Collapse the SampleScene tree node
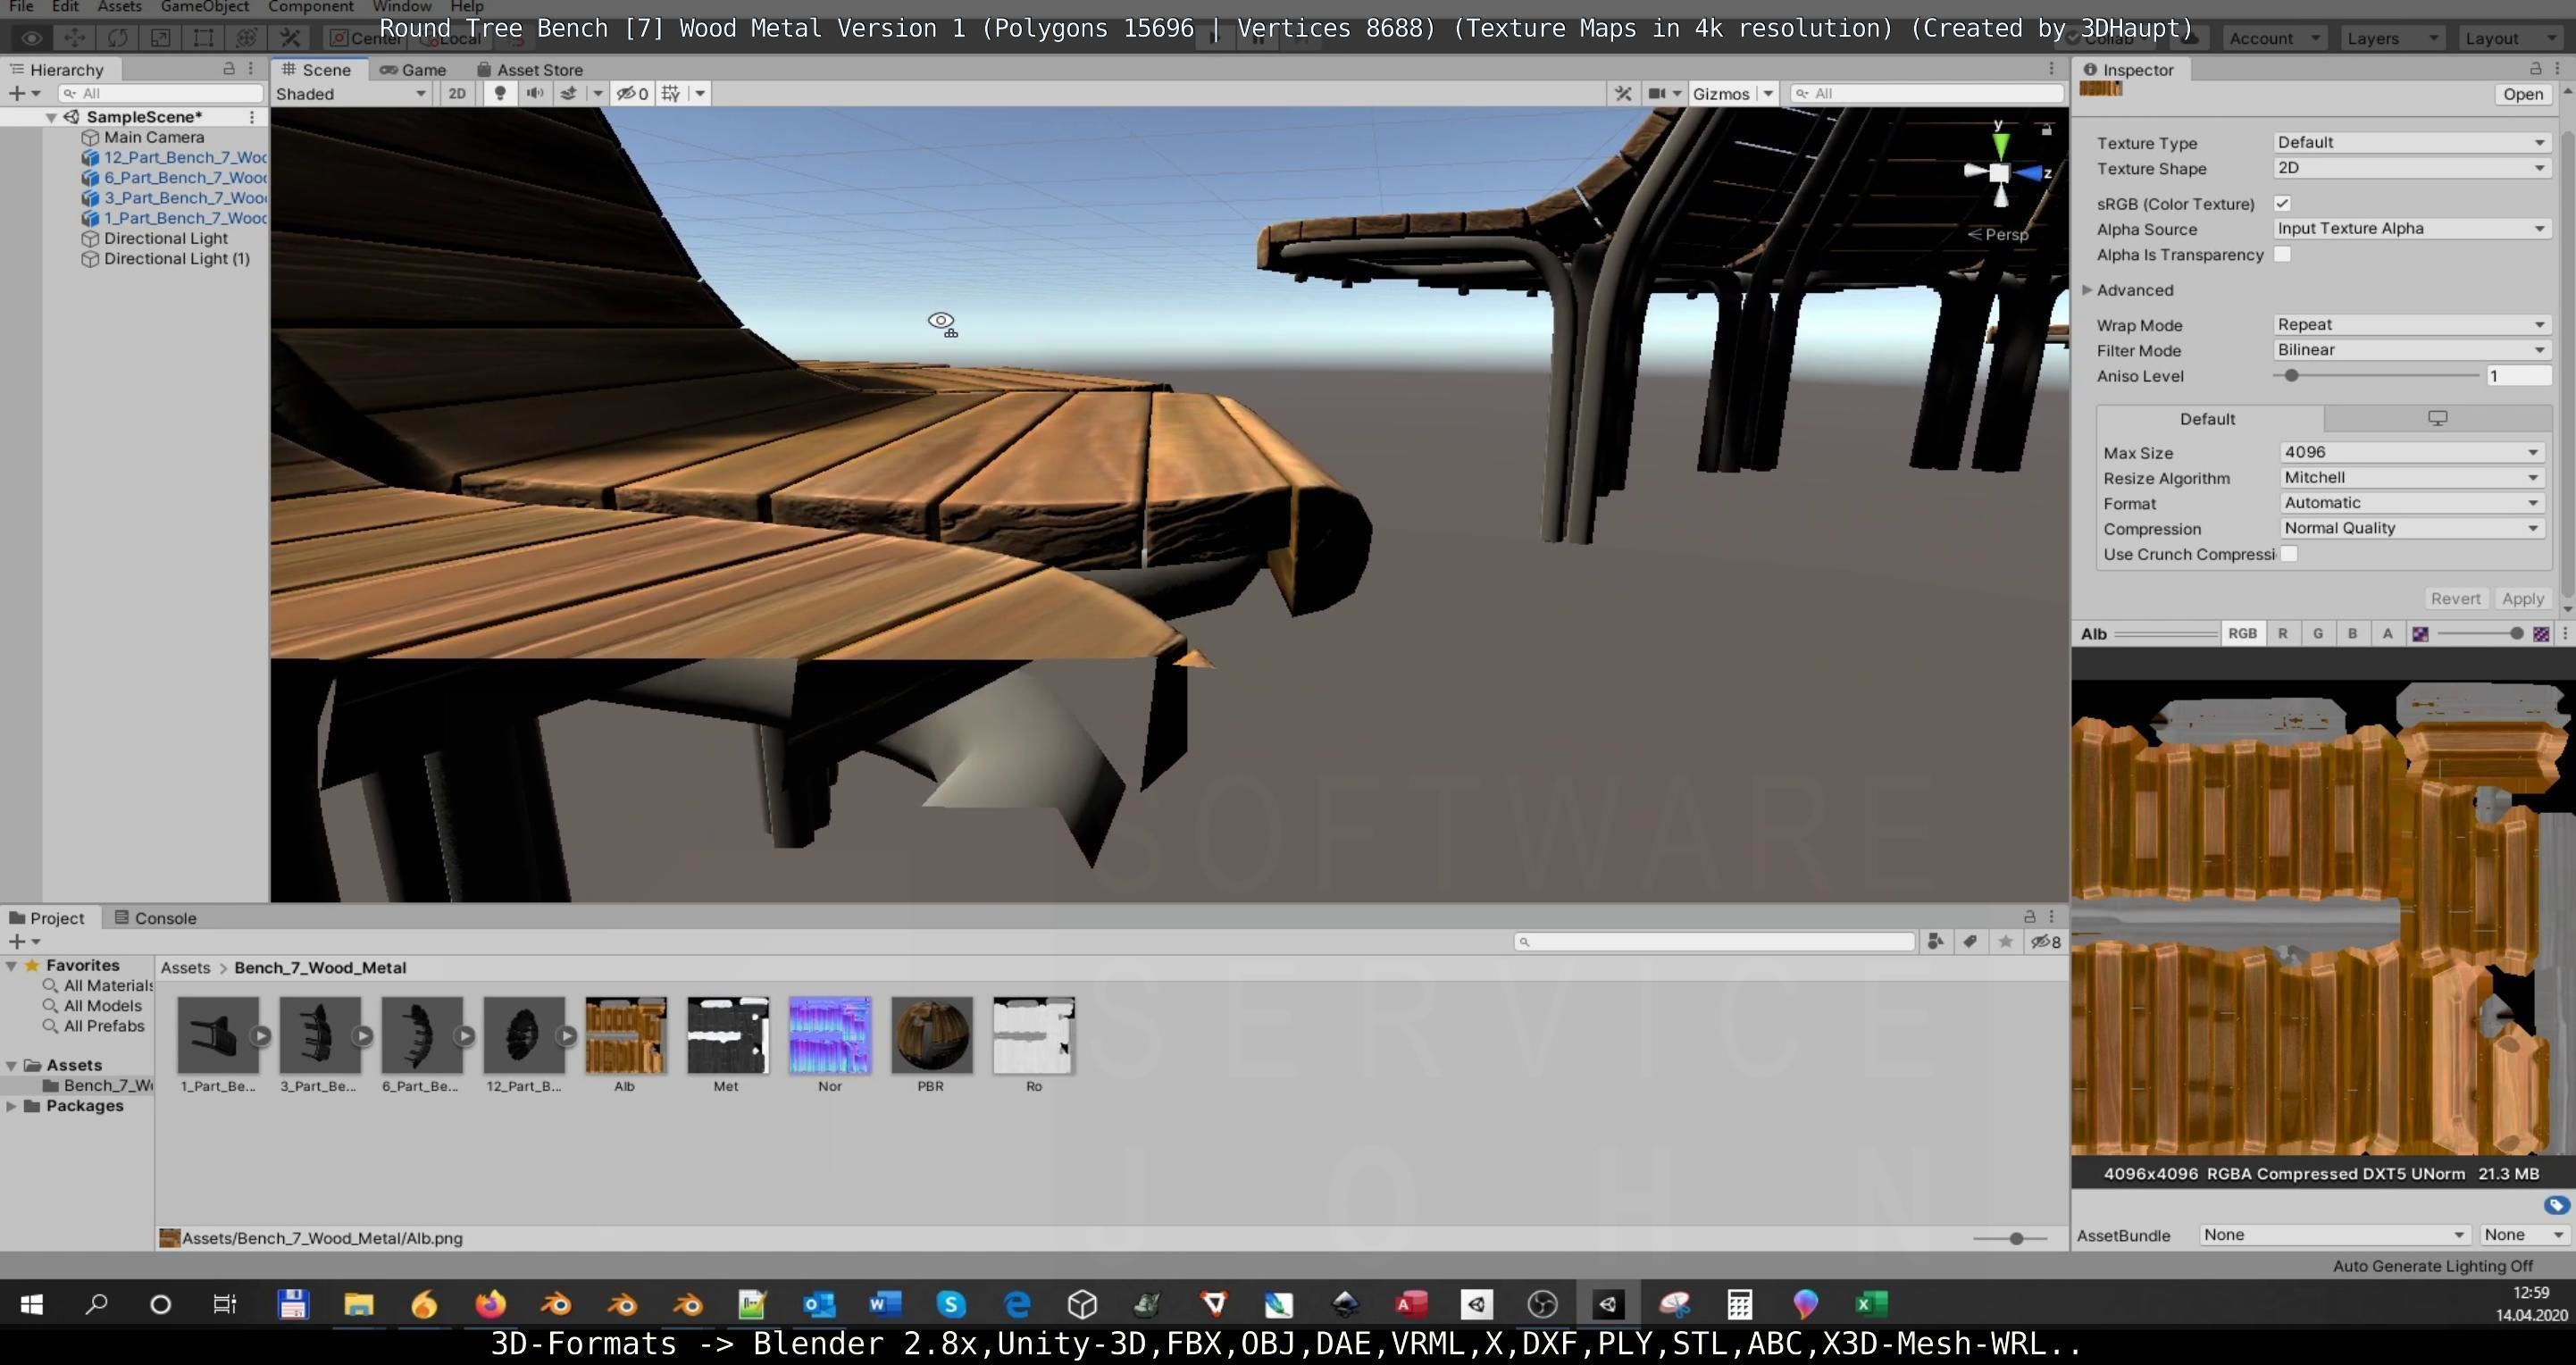The image size is (2576, 1365). [x=50, y=117]
